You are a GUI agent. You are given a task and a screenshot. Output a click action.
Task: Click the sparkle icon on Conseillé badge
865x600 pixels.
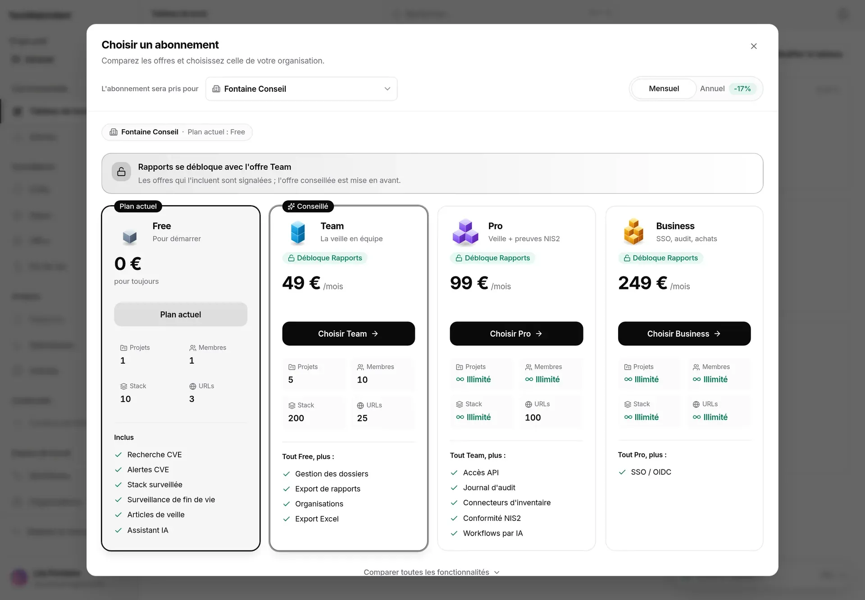(291, 207)
